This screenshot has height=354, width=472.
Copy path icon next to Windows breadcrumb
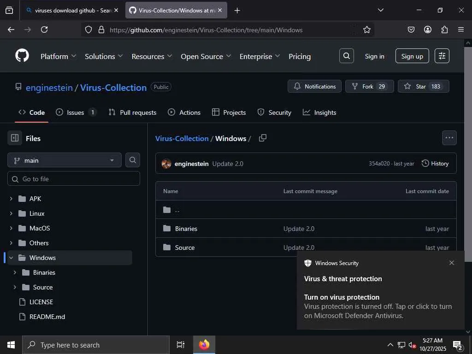[262, 138]
